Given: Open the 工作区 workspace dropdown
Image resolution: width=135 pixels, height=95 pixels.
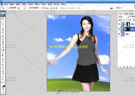Looking at the screenshot, I should 119,8.
